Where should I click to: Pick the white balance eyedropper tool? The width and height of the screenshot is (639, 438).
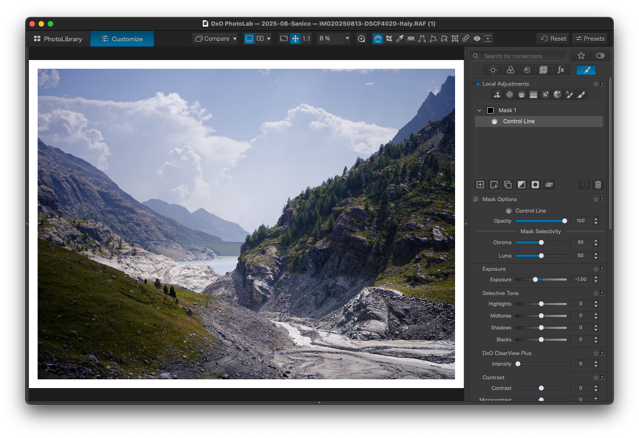click(x=400, y=38)
